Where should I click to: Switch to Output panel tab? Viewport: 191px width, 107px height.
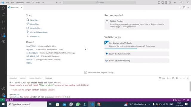tap(23, 78)
